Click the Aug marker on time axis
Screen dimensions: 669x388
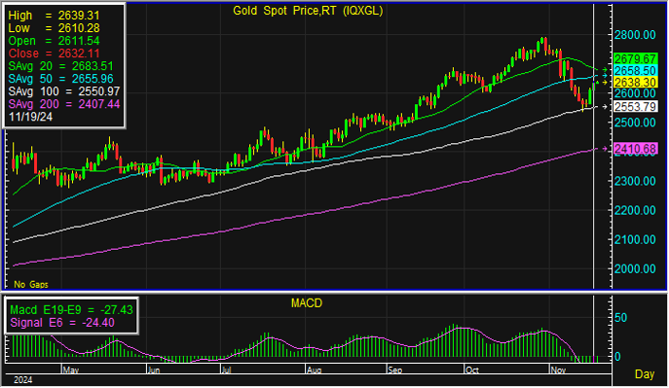(x=314, y=370)
